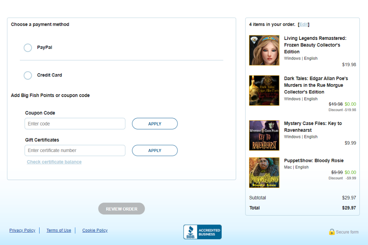The image size is (368, 245).
Task: Click Dark Tales Rue Morgue cover image
Action: [x=264, y=91]
